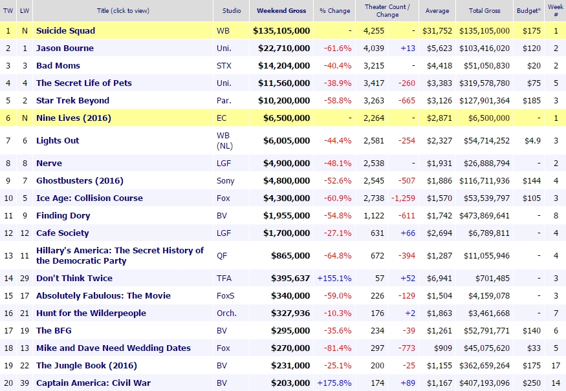566x391 pixels.
Task: Select total gross $319,578,780
Action: (x=484, y=83)
